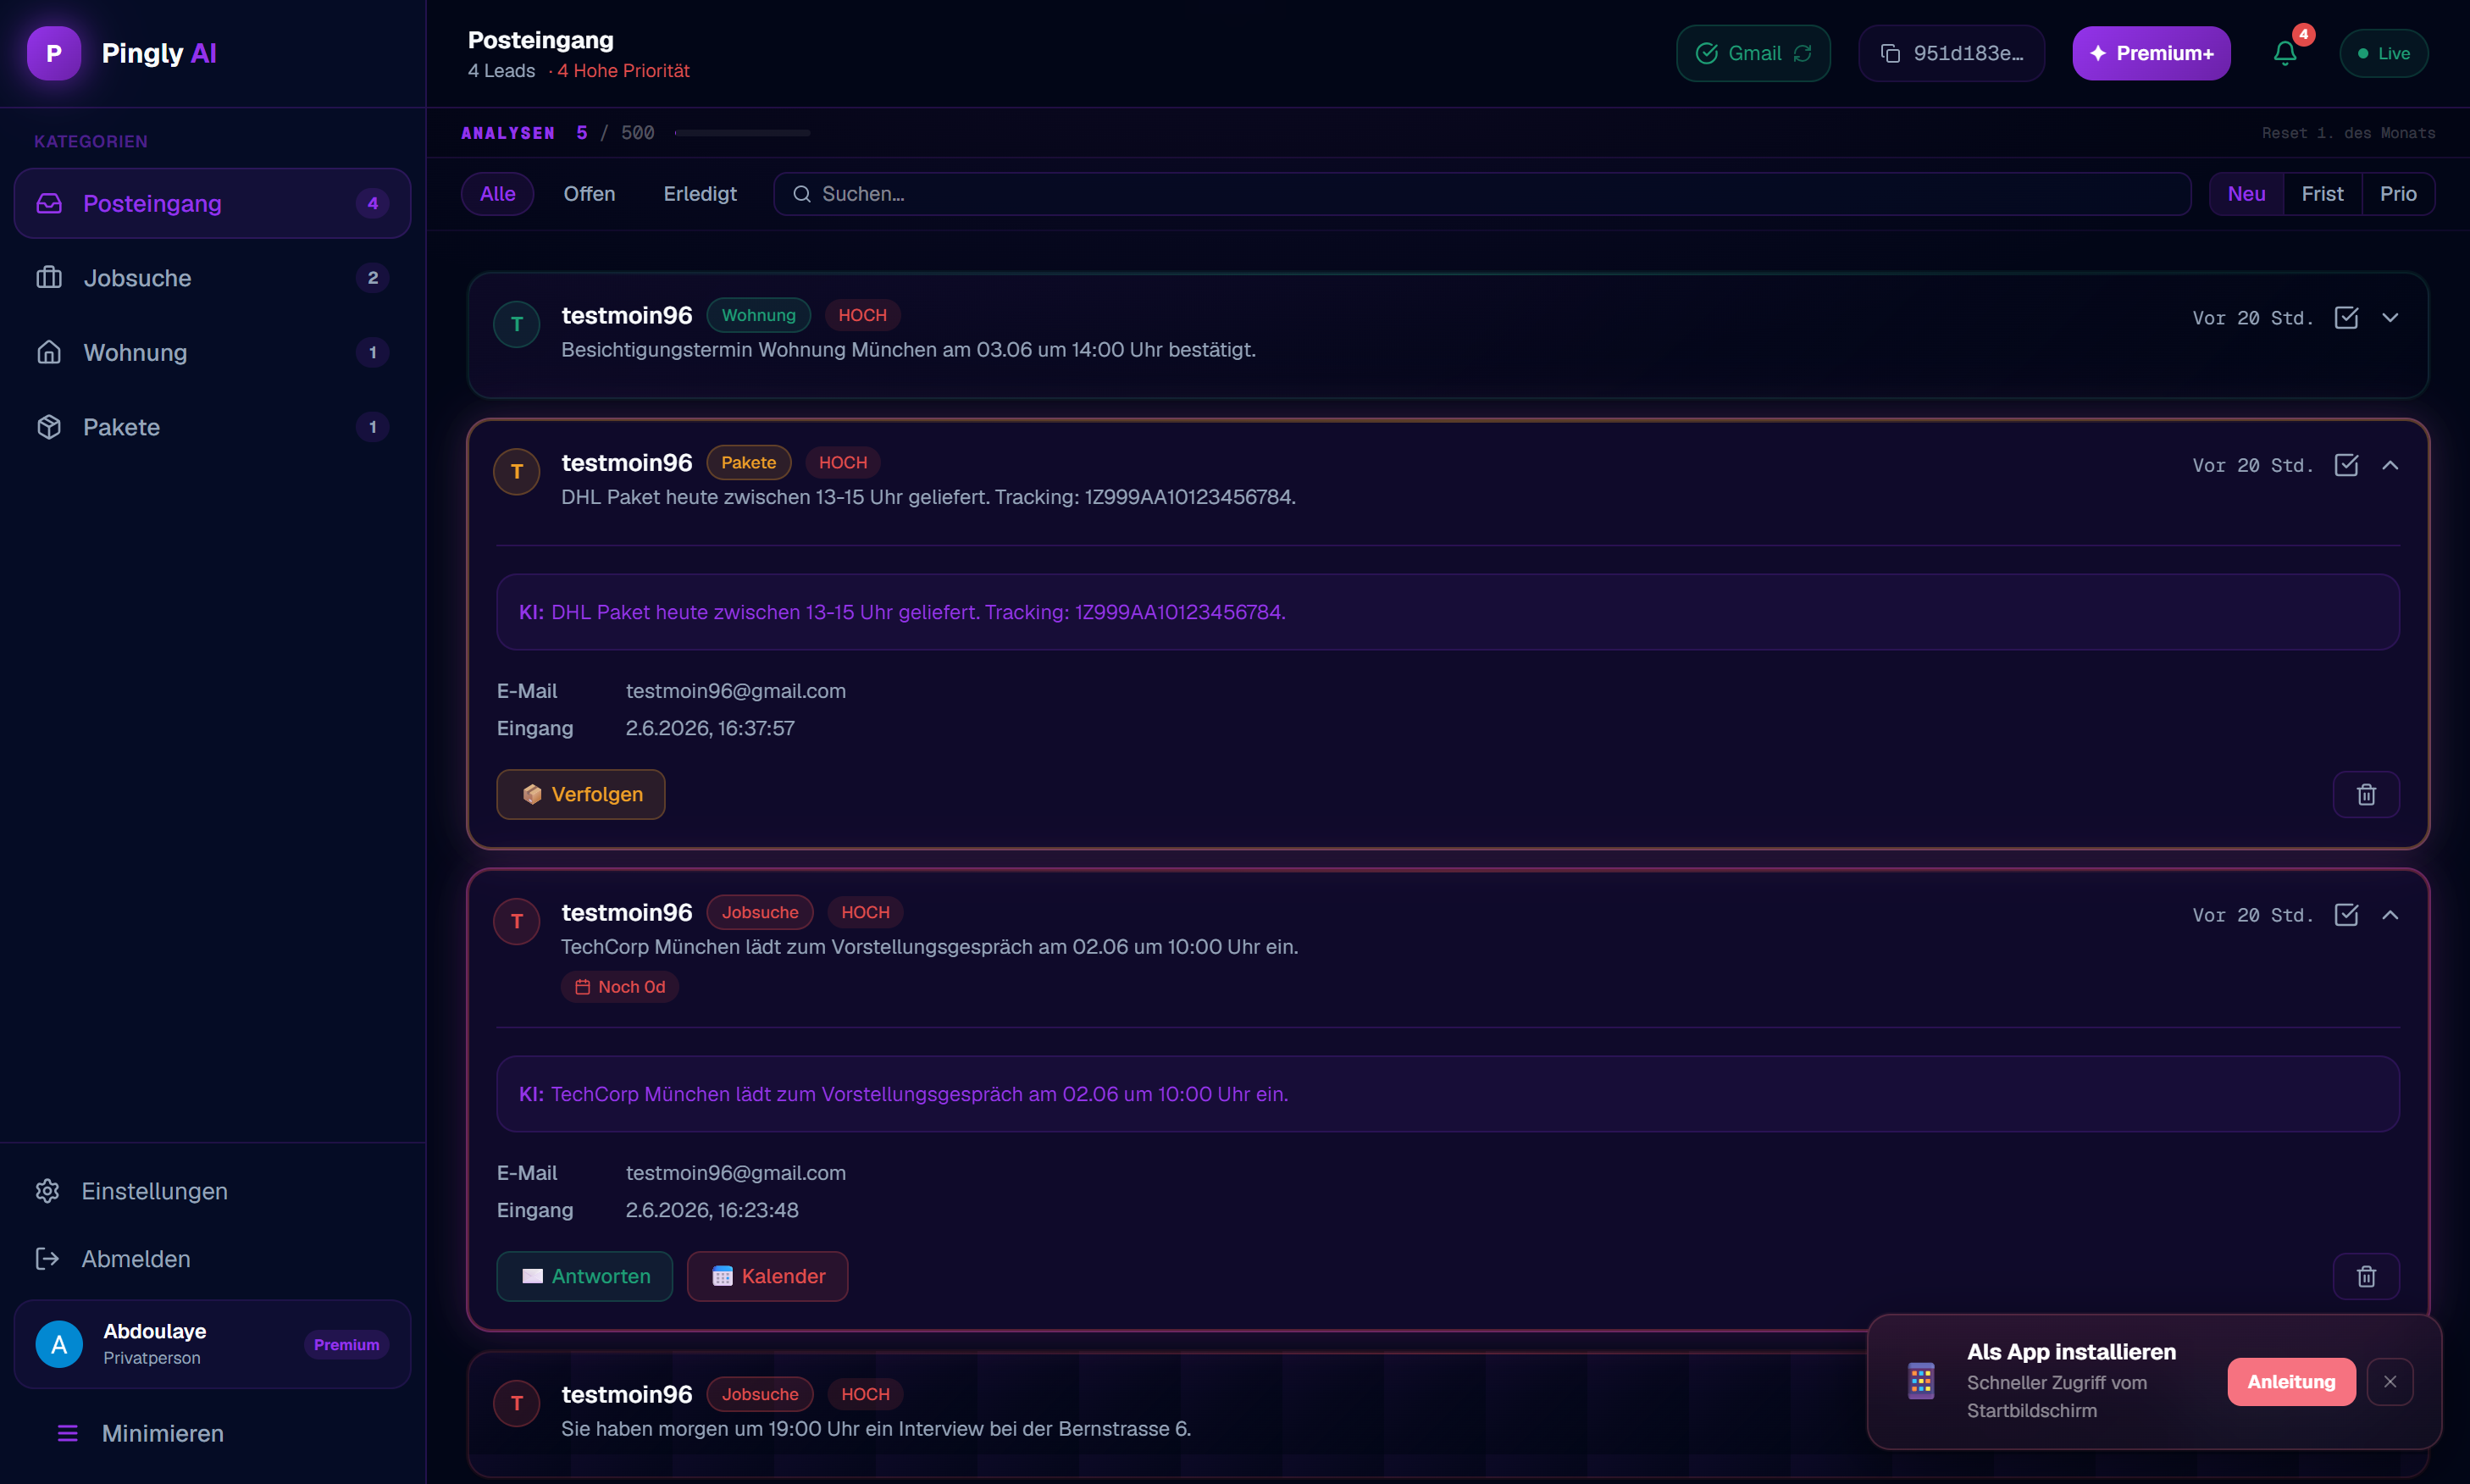The height and width of the screenshot is (1484, 2470).
Task: Dismiss the Als App installieren banner
Action: (2390, 1381)
